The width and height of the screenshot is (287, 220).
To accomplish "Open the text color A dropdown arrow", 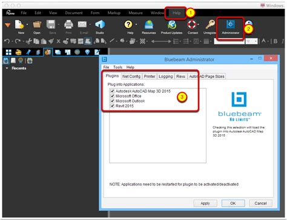I will pos(268,41).
